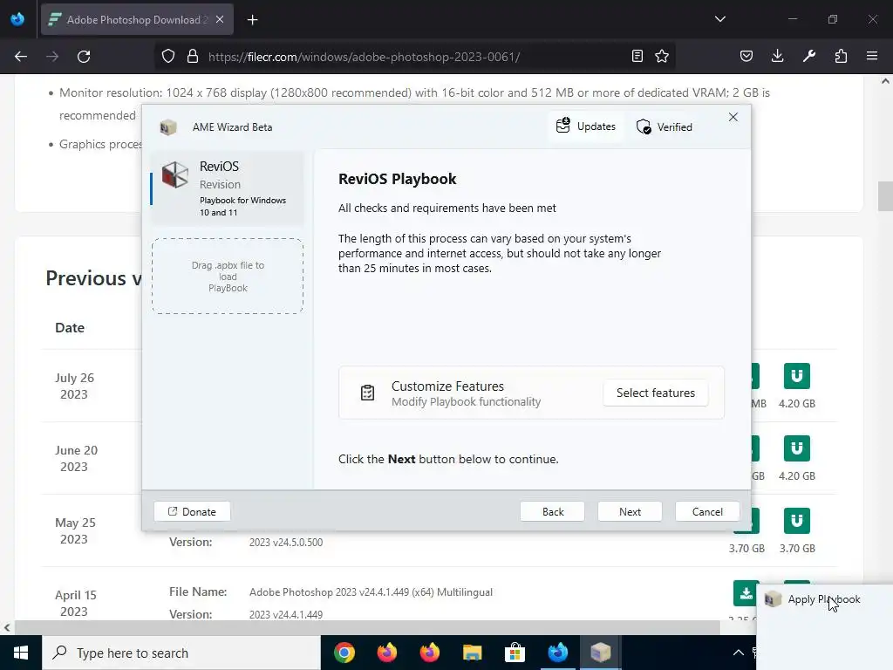Click the Customize Features clipboard icon
893x670 pixels.
pyautogui.click(x=367, y=393)
